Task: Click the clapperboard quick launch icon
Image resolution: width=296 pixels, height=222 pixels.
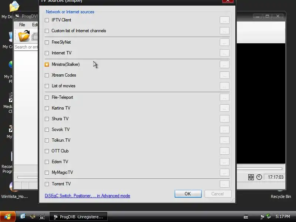Action: pos(42,216)
